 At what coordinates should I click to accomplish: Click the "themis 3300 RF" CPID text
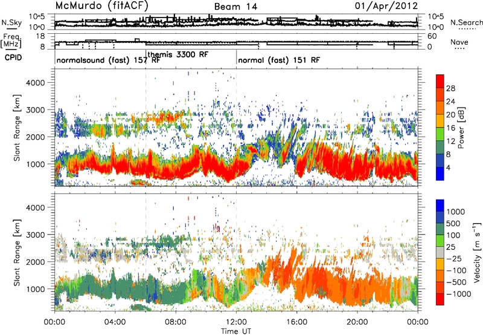pos(178,54)
